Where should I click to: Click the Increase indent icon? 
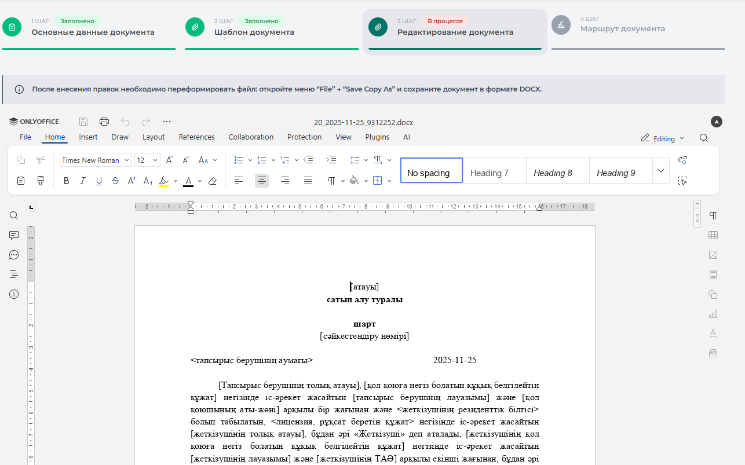tap(331, 160)
